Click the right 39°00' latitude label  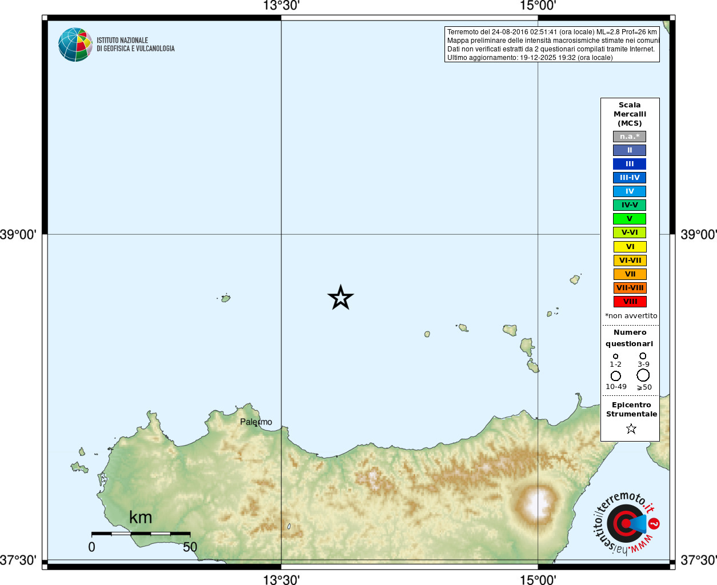698,235
